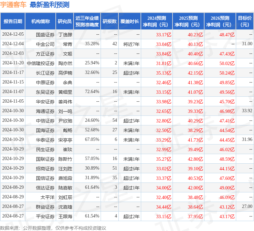Click the 宇通客车 title text

pos(13,5)
